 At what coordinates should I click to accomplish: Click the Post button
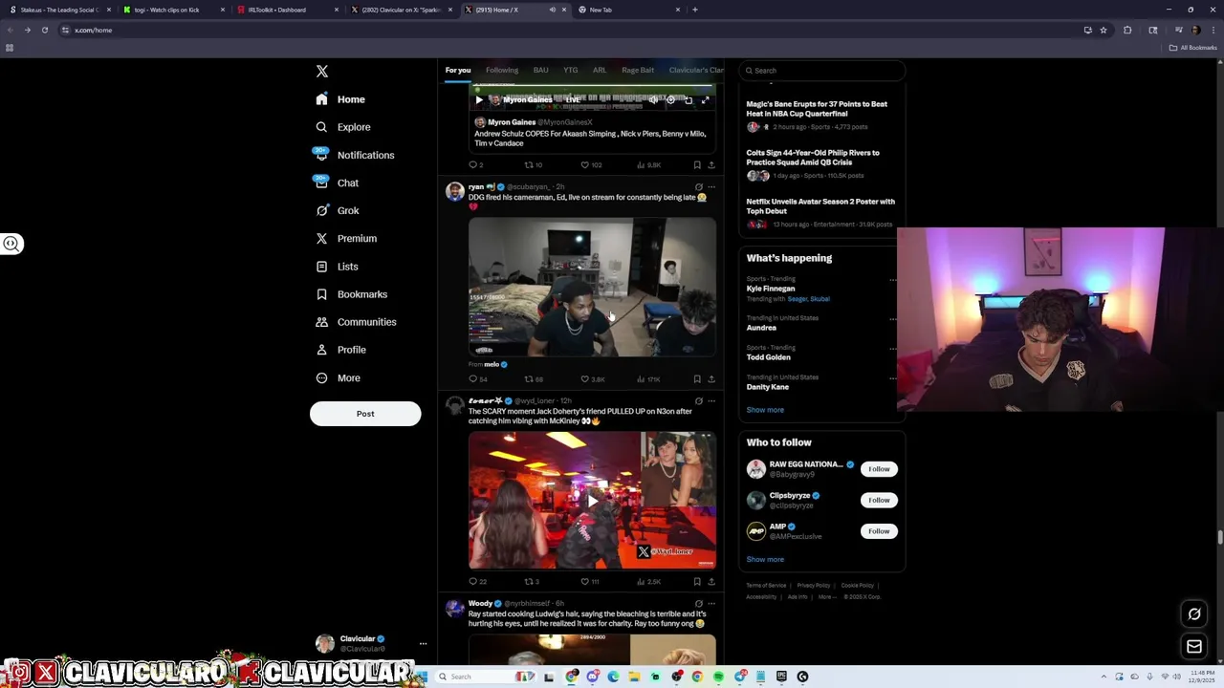pyautogui.click(x=365, y=414)
